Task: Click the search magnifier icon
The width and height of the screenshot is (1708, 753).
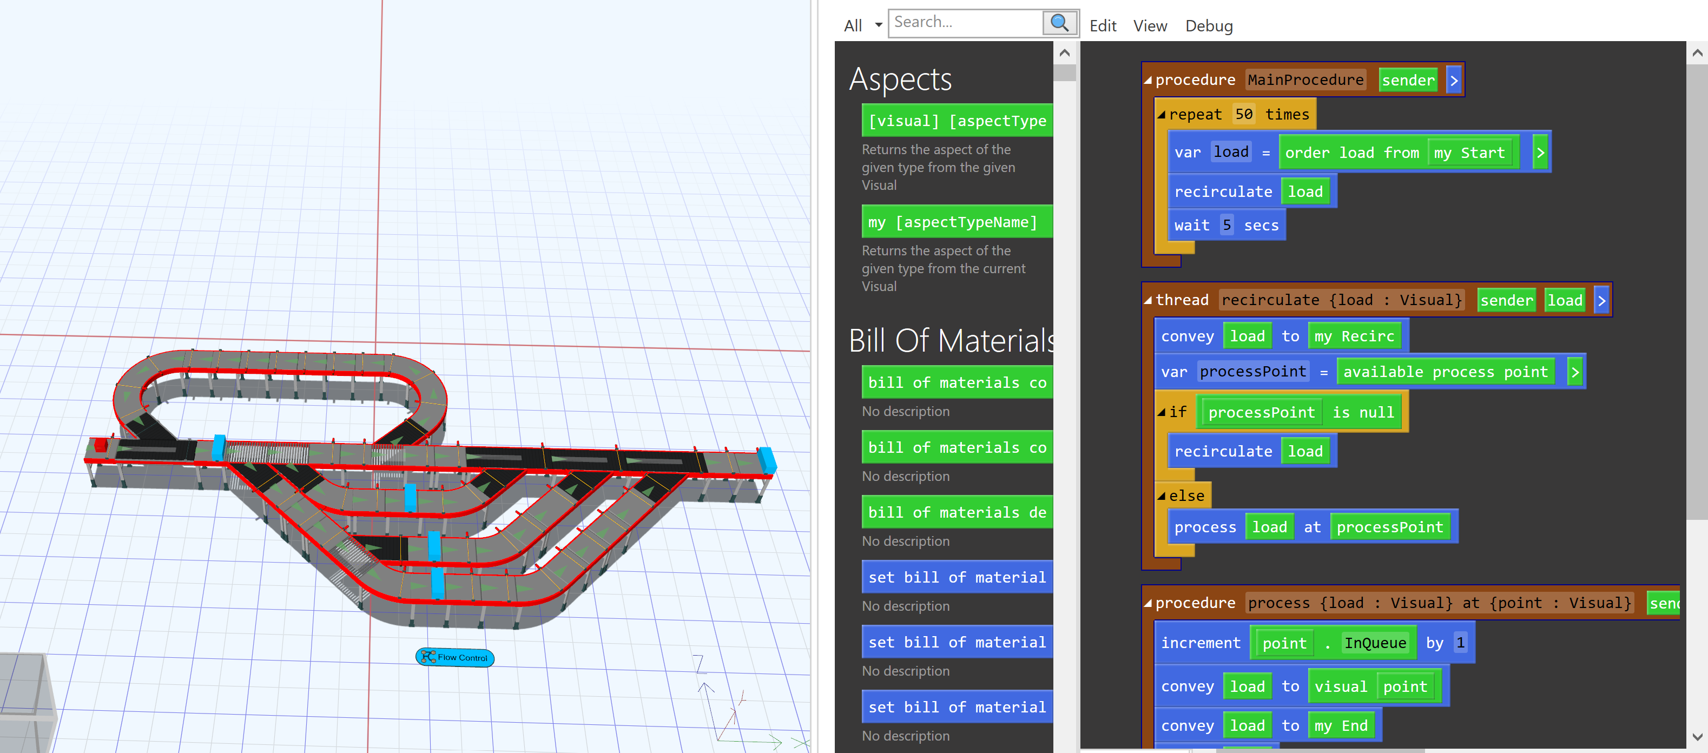Action: [x=1059, y=23]
